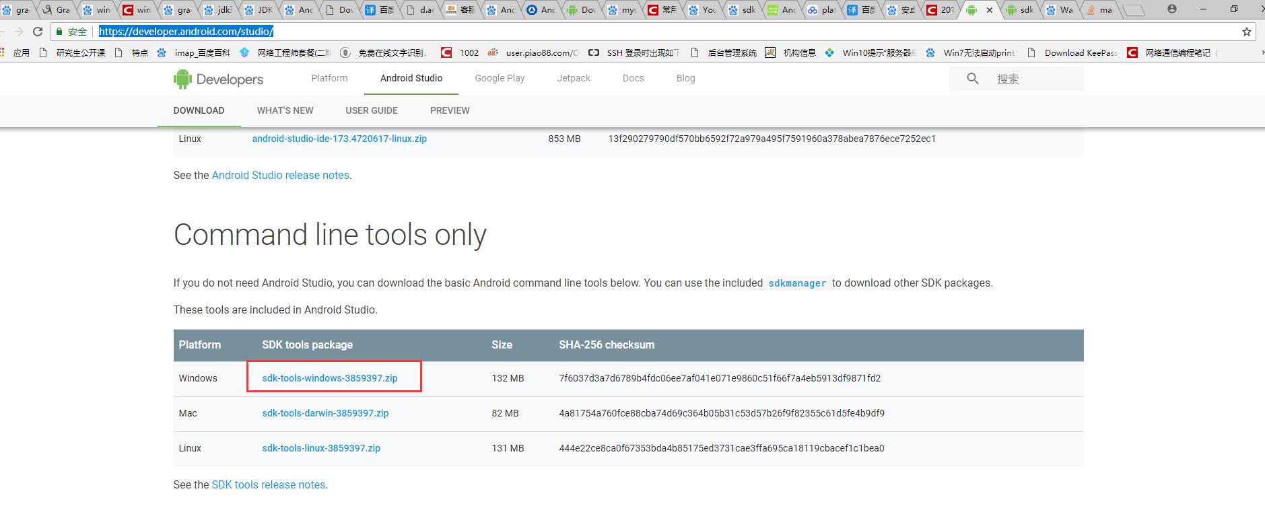The width and height of the screenshot is (1265, 510).
Task: Open the 免费在线文字识别 bookmark
Action: pyautogui.click(x=384, y=52)
